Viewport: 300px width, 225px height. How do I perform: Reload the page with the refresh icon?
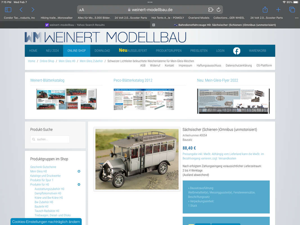point(218,10)
